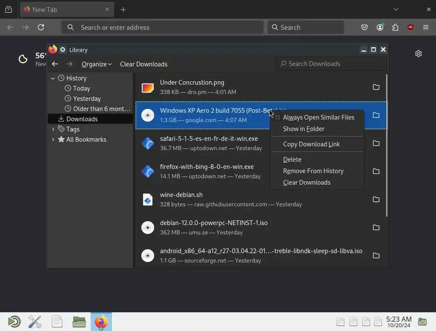The height and width of the screenshot is (331, 436).
Task: Toggle Always Open Similar Files checkbox
Action: [x=278, y=117]
